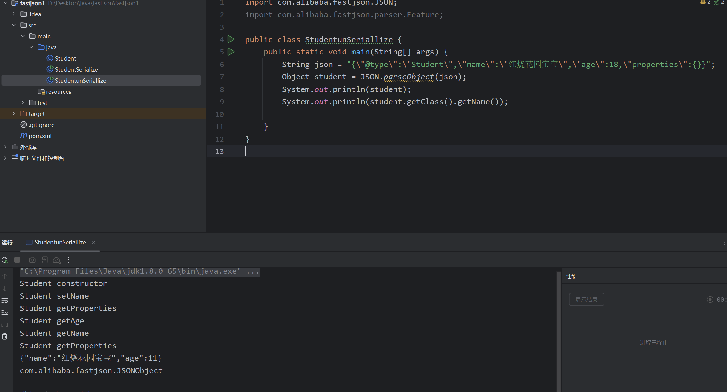Expand the test folder
The height and width of the screenshot is (392, 727).
[22, 103]
